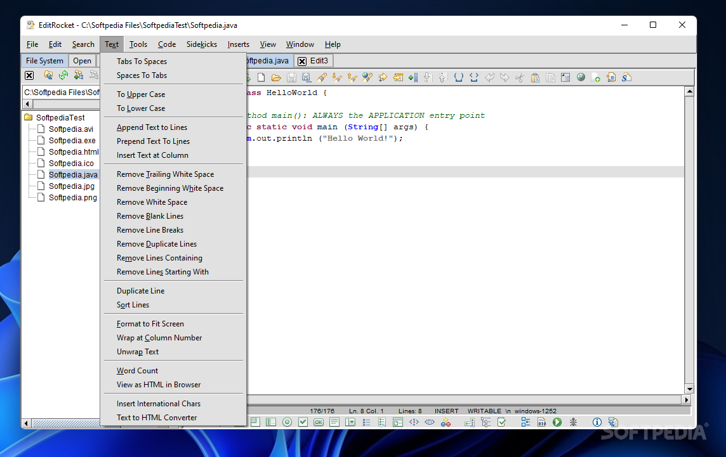Select Softpedia.java in file tree
This screenshot has width=726, height=457.
[x=73, y=174]
